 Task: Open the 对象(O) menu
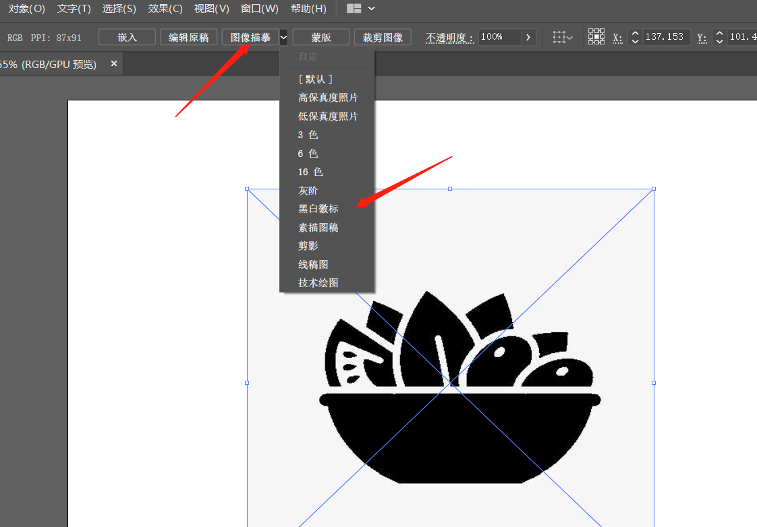click(26, 9)
